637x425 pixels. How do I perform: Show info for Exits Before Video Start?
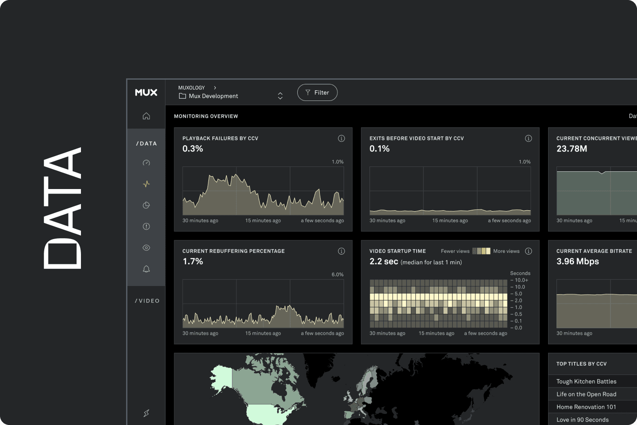[x=528, y=139]
